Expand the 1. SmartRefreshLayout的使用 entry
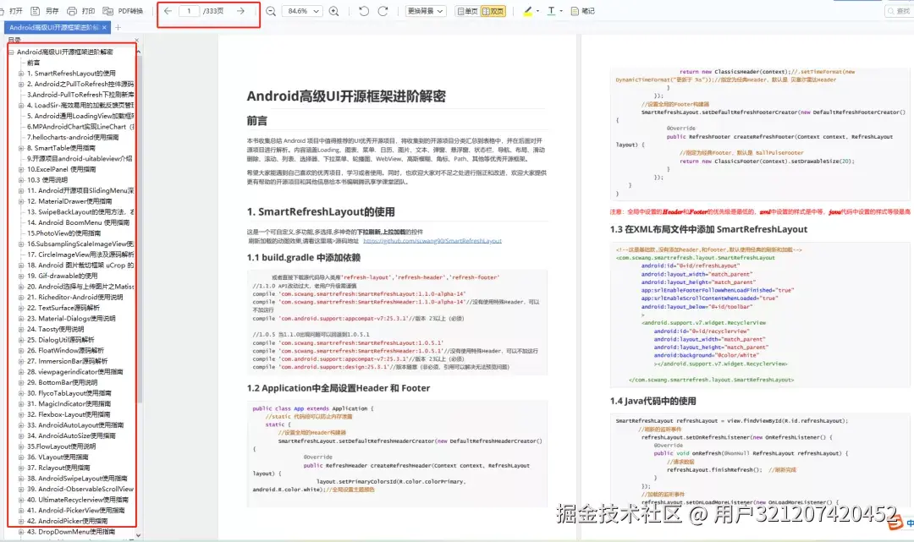Viewport: 914px width, 542px height. [21, 74]
